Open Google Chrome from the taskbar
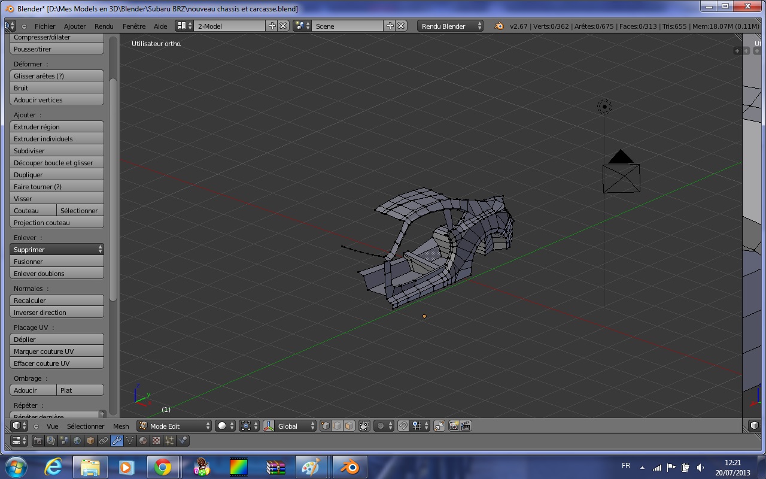 pyautogui.click(x=162, y=467)
